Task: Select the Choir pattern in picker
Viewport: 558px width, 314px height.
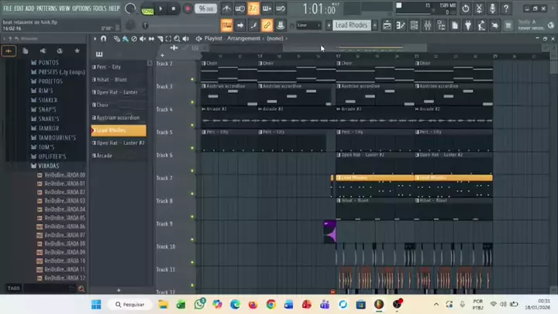Action: (x=102, y=105)
